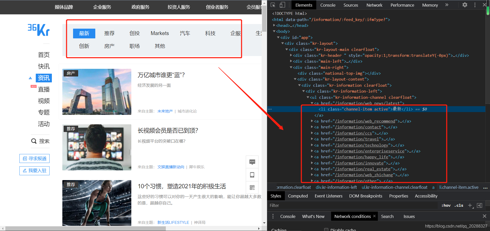
Task: Select the 推荐 channel
Action: click(x=109, y=33)
